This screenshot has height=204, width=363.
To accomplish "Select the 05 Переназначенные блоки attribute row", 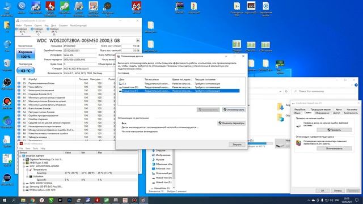I will (x=66, y=83).
